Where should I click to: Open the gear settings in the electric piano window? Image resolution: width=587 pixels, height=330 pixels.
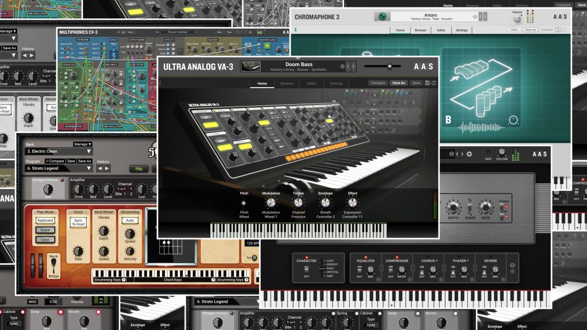click(469, 154)
